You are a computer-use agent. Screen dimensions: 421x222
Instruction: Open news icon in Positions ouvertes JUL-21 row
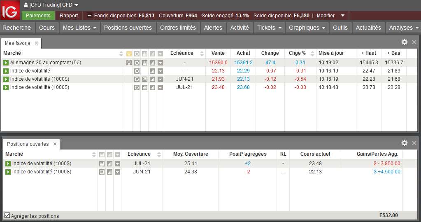click(x=102, y=164)
